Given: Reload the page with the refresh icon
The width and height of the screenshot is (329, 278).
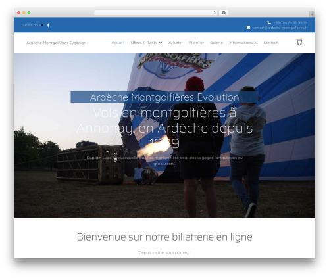Looking at the screenshot, I should click(x=214, y=12).
